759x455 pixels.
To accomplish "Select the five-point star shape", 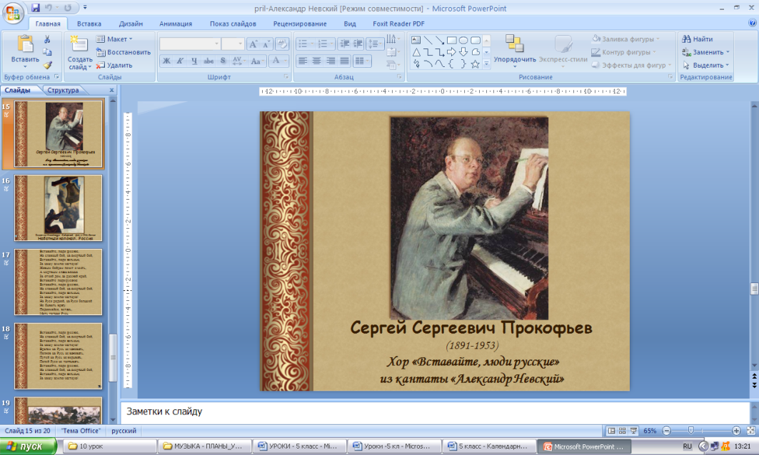I will [x=476, y=64].
